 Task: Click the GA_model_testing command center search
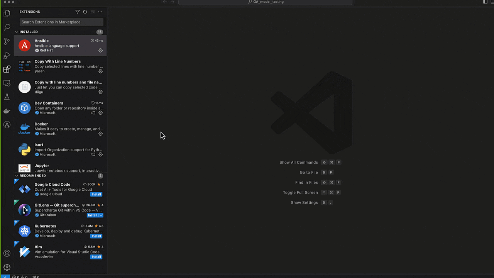point(266,2)
